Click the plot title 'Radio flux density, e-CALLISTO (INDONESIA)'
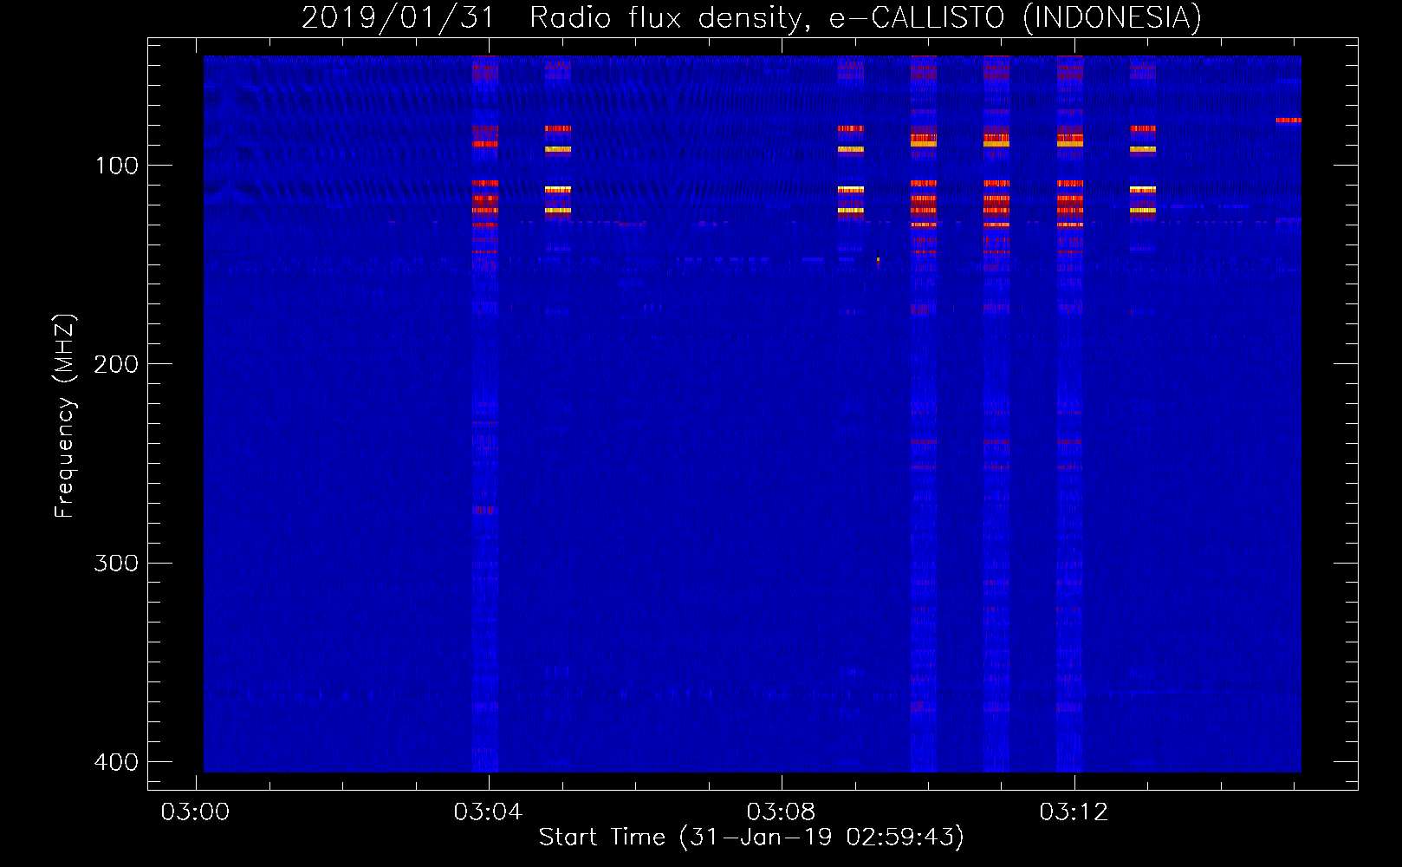This screenshot has width=1402, height=867. click(x=866, y=18)
